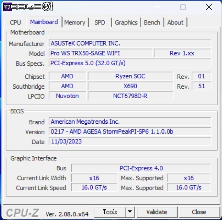Select the NCT6798D-R LPCIO value
222x220 pixels.
[130, 96]
